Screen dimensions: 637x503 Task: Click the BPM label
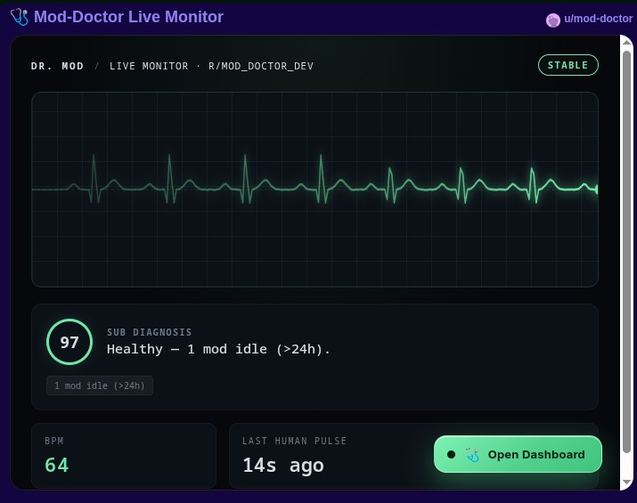(54, 441)
